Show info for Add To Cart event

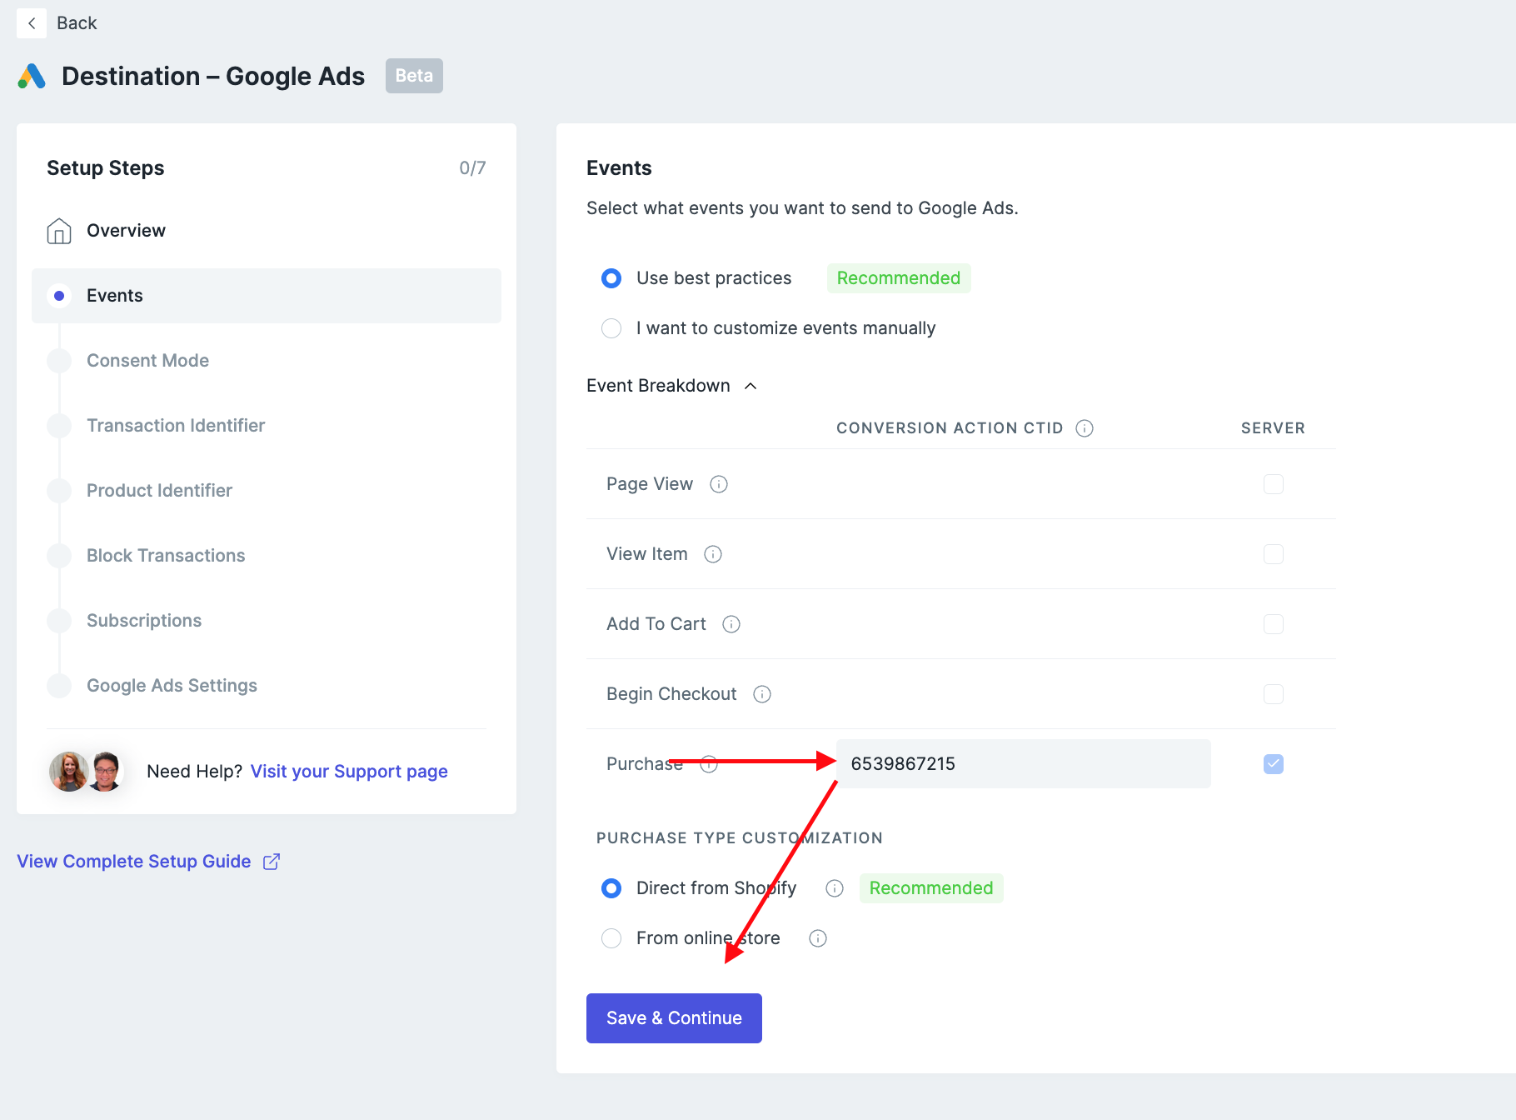click(731, 624)
